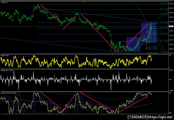Click the 1175 price level on axis

pyautogui.click(x=171, y=22)
